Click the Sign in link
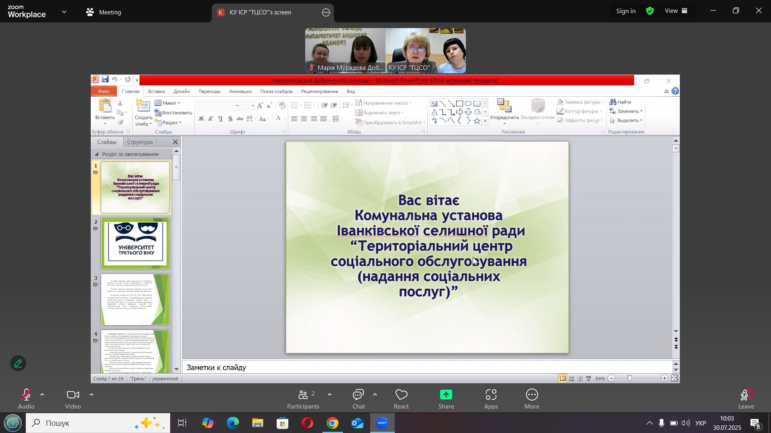Image resolution: width=771 pixels, height=433 pixels. [626, 11]
